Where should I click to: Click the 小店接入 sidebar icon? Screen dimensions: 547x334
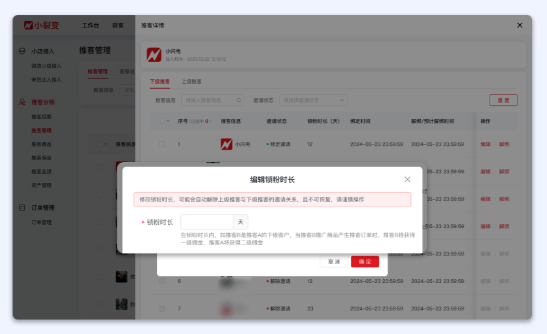click(22, 51)
